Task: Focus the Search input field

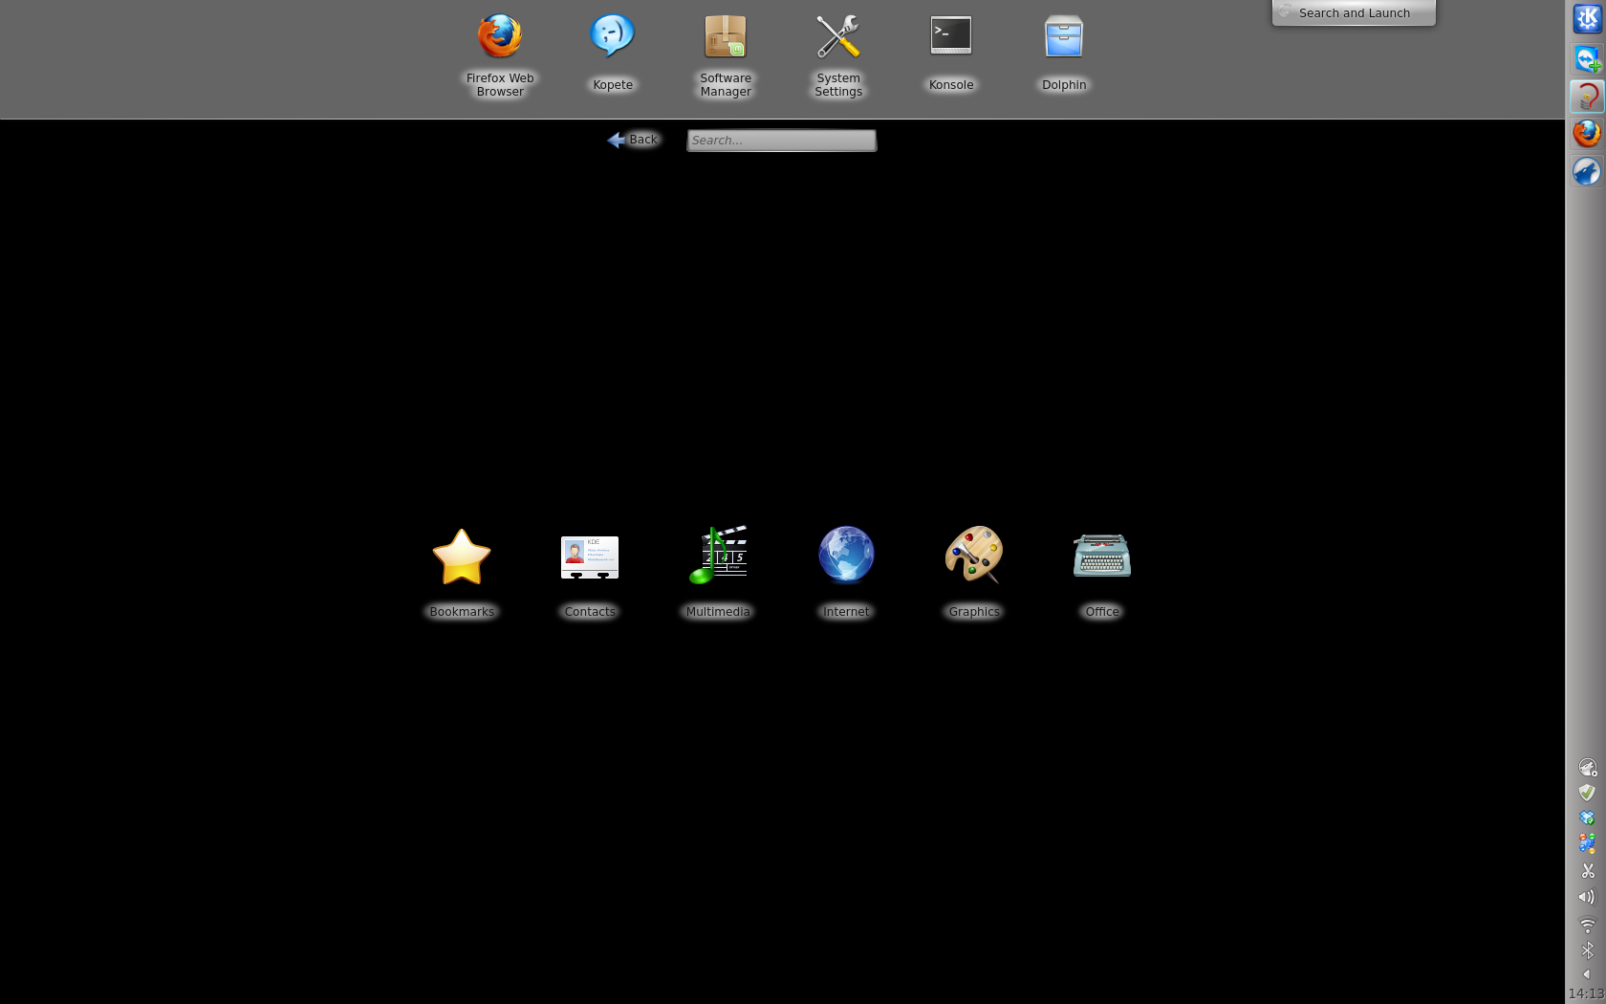Action: coord(781,141)
